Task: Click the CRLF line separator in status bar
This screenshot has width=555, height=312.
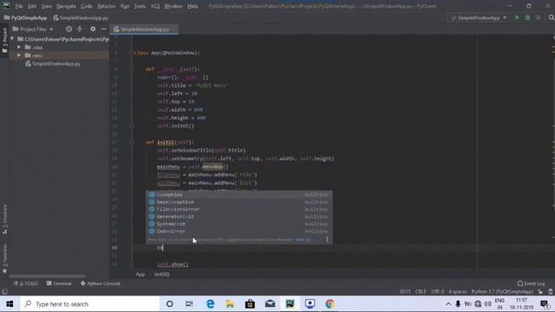Action: point(421,291)
